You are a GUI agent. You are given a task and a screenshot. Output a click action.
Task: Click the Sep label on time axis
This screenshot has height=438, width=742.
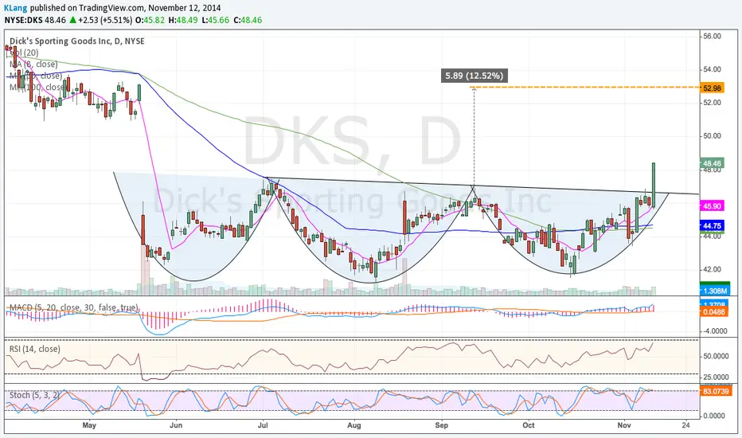tap(442, 425)
